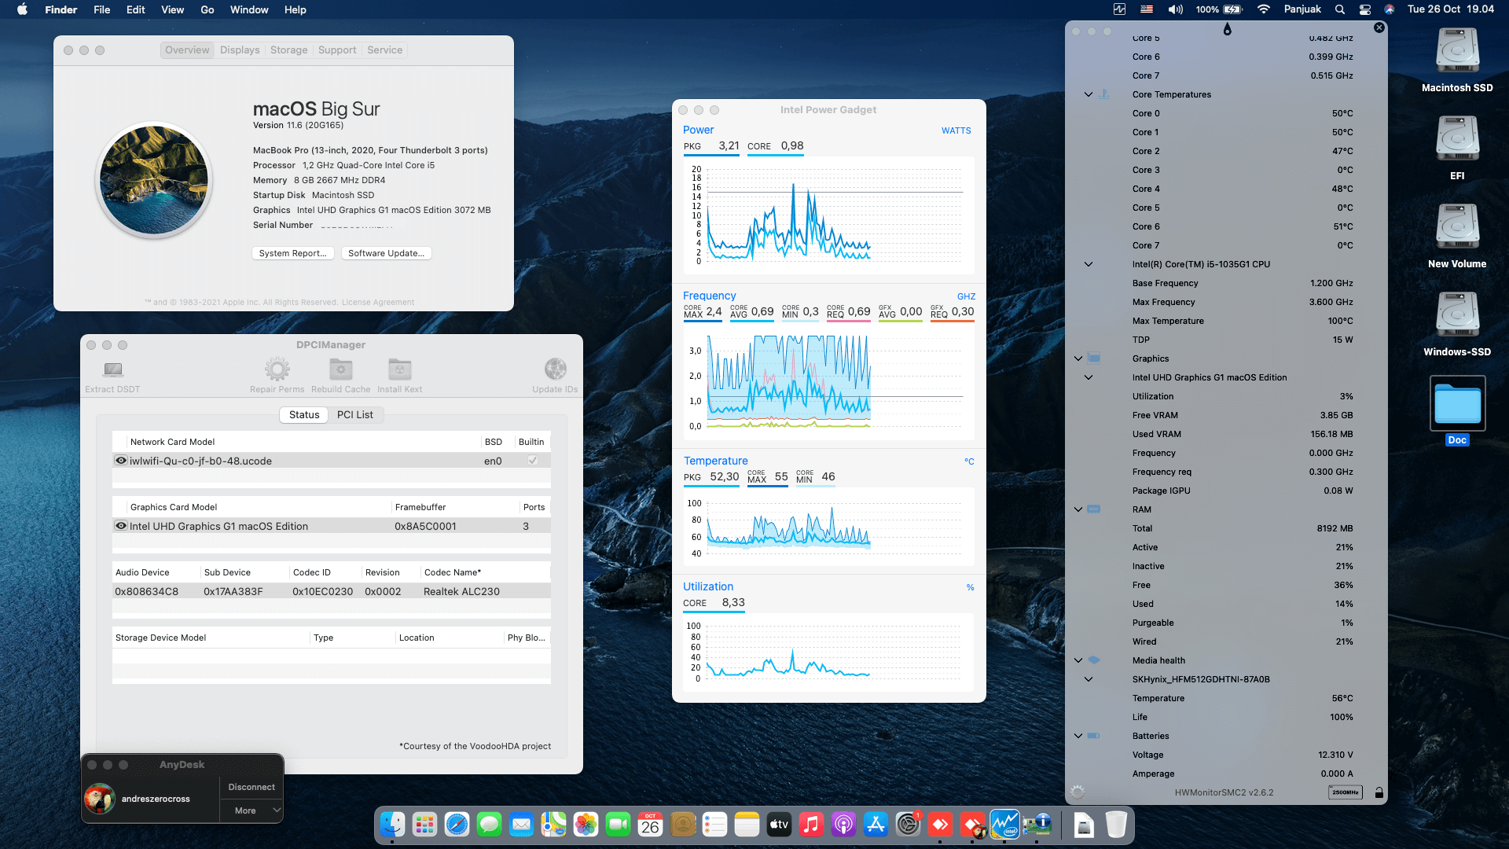Collapse SKHynix drive subgroup

[1089, 679]
